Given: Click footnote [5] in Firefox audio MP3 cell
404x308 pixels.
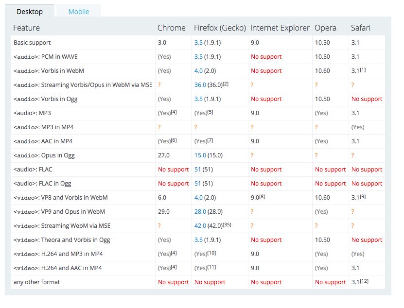Looking at the screenshot, I should click(x=210, y=112).
